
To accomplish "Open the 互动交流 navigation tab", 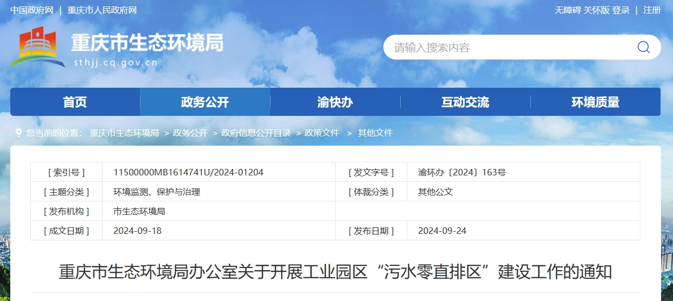I will point(465,102).
